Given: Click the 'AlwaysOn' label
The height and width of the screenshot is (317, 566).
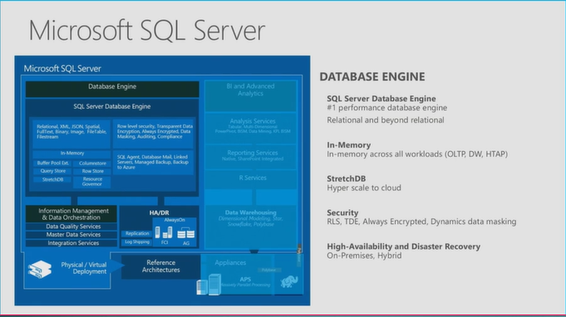Looking at the screenshot, I should (x=175, y=220).
